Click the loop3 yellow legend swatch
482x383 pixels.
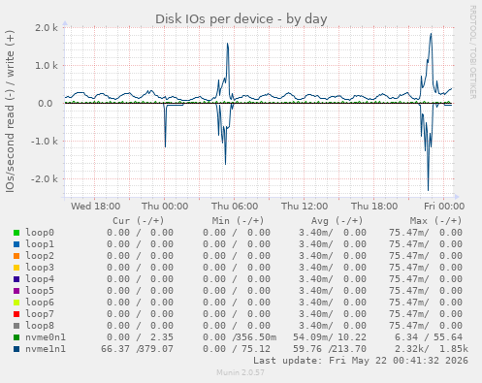[x=16, y=268]
